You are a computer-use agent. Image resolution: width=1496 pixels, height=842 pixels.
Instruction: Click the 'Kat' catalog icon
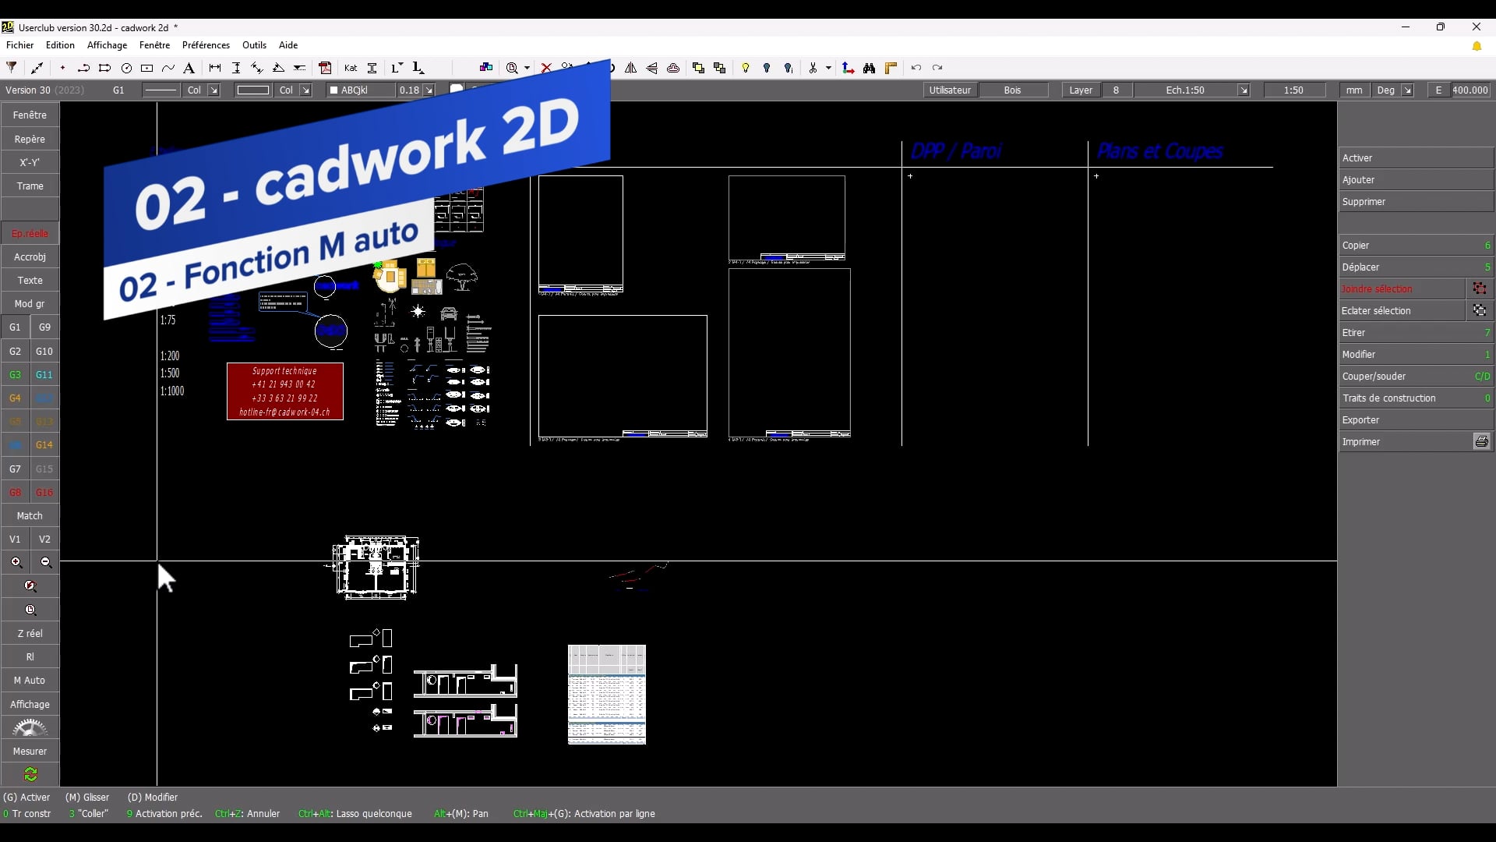[x=351, y=68]
